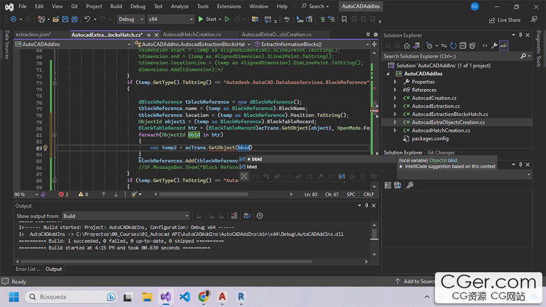
Task: Switch to the extraction.json tab
Action: [34, 35]
